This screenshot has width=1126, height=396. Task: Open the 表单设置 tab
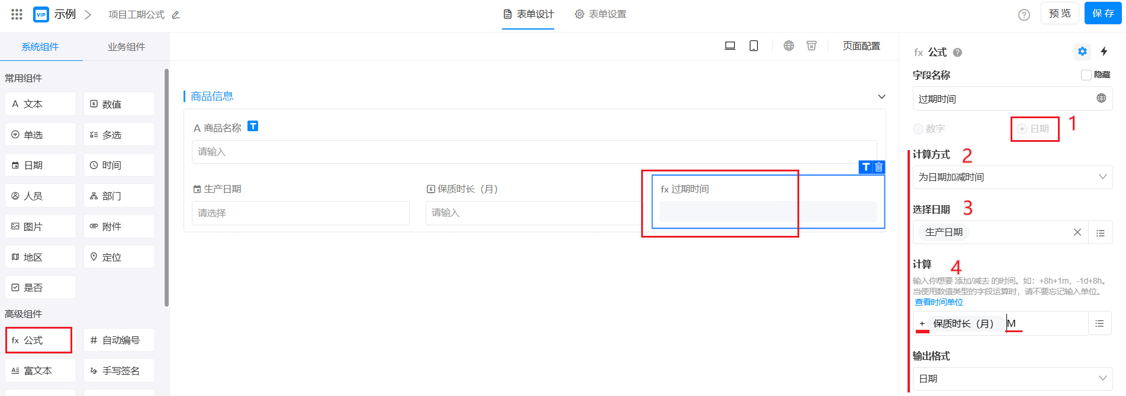tap(600, 14)
